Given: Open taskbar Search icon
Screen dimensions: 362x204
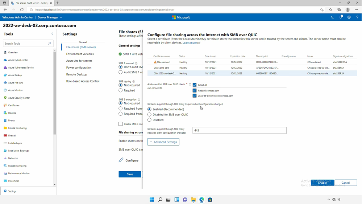Looking at the screenshot, I should [160, 200].
